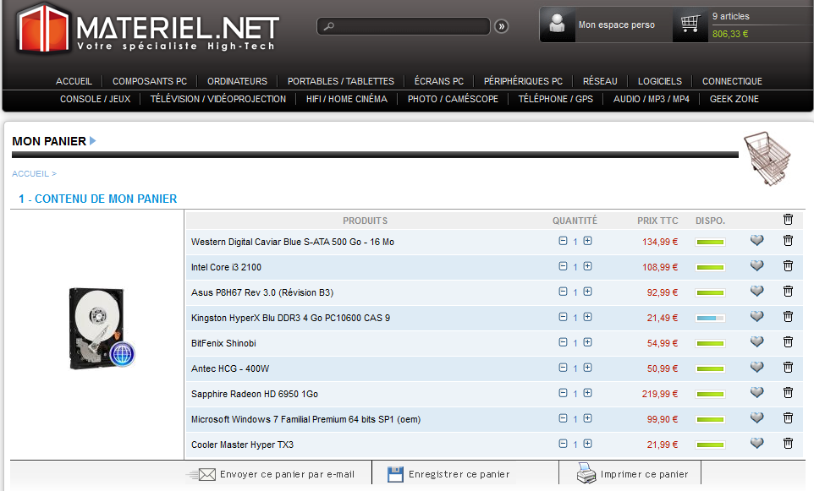
Task: Click the shopping cart icon in header
Action: pos(690,24)
